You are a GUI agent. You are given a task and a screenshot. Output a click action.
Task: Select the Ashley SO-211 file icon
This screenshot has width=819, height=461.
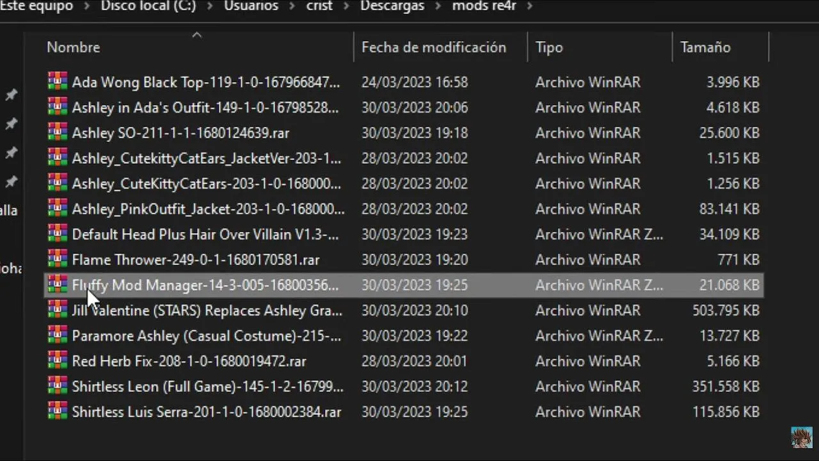coord(57,133)
